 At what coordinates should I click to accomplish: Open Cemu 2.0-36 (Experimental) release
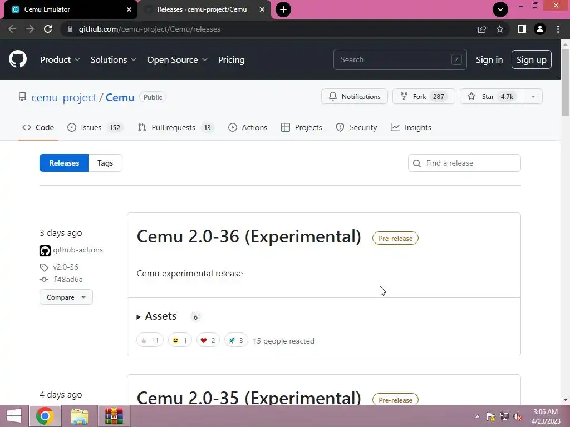click(249, 237)
